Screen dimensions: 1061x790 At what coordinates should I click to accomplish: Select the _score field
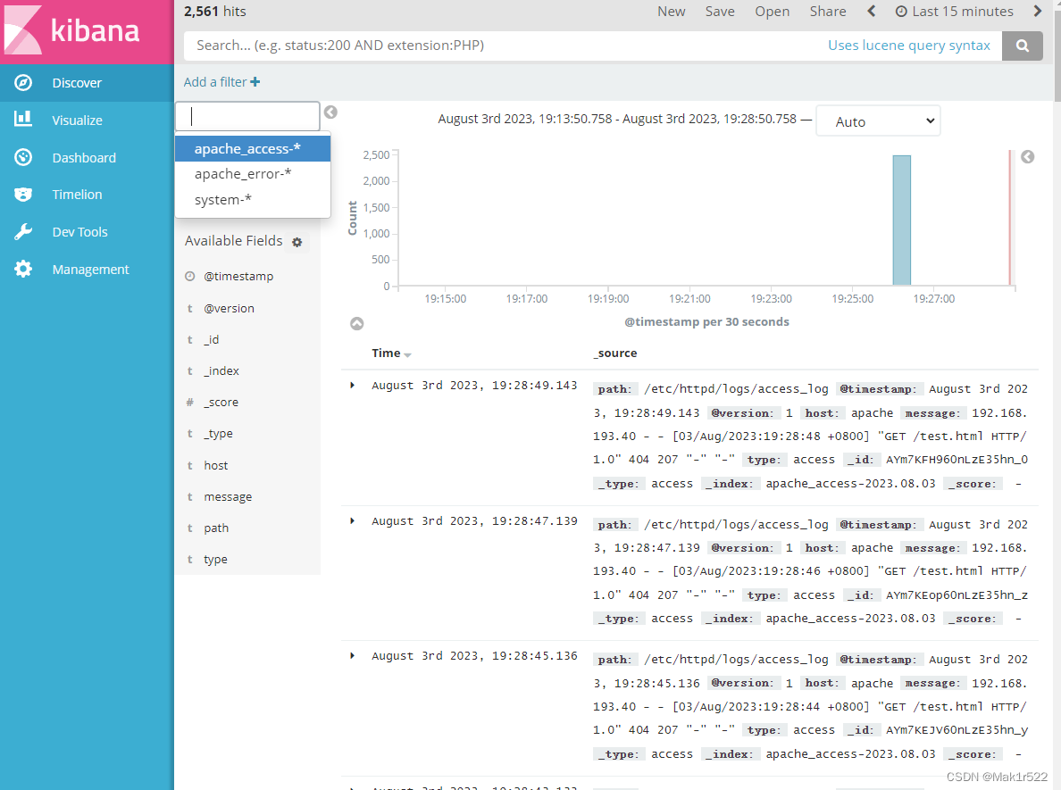[221, 403]
